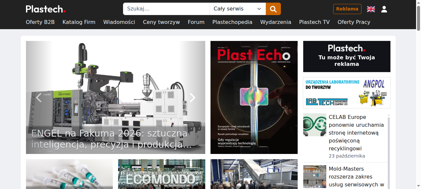Open the Oferty B2B menu
Image resolution: width=421 pixels, height=189 pixels.
[40, 22]
